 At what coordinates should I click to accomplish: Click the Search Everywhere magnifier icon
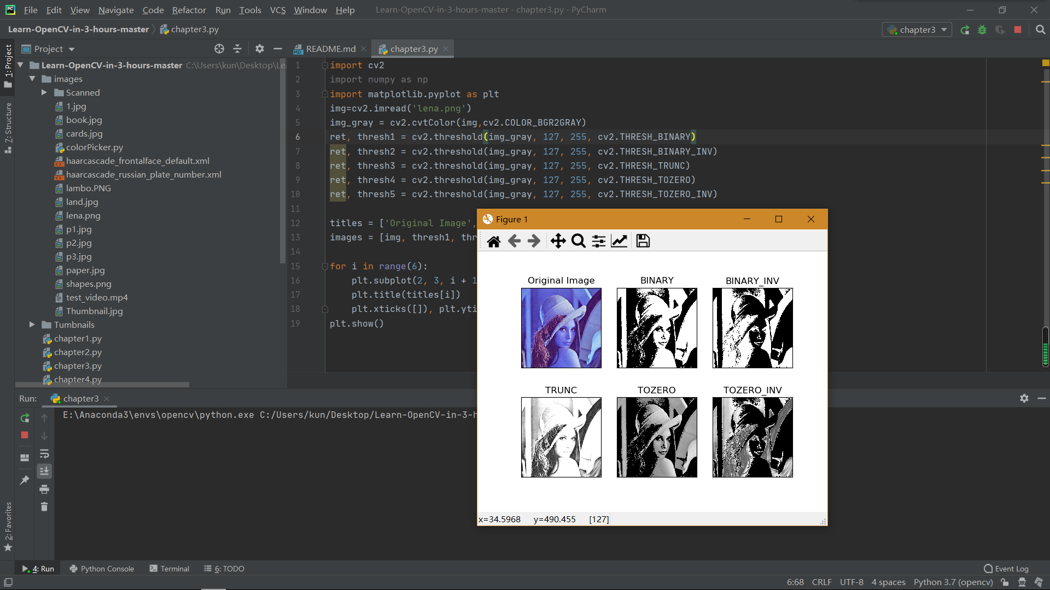click(x=1040, y=29)
